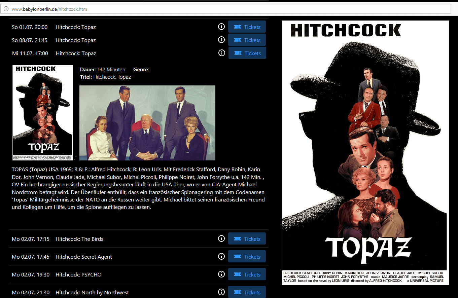The height and width of the screenshot is (298, 458).
Task: Click info icon beside North by Northwest listing
Action: tap(221, 292)
